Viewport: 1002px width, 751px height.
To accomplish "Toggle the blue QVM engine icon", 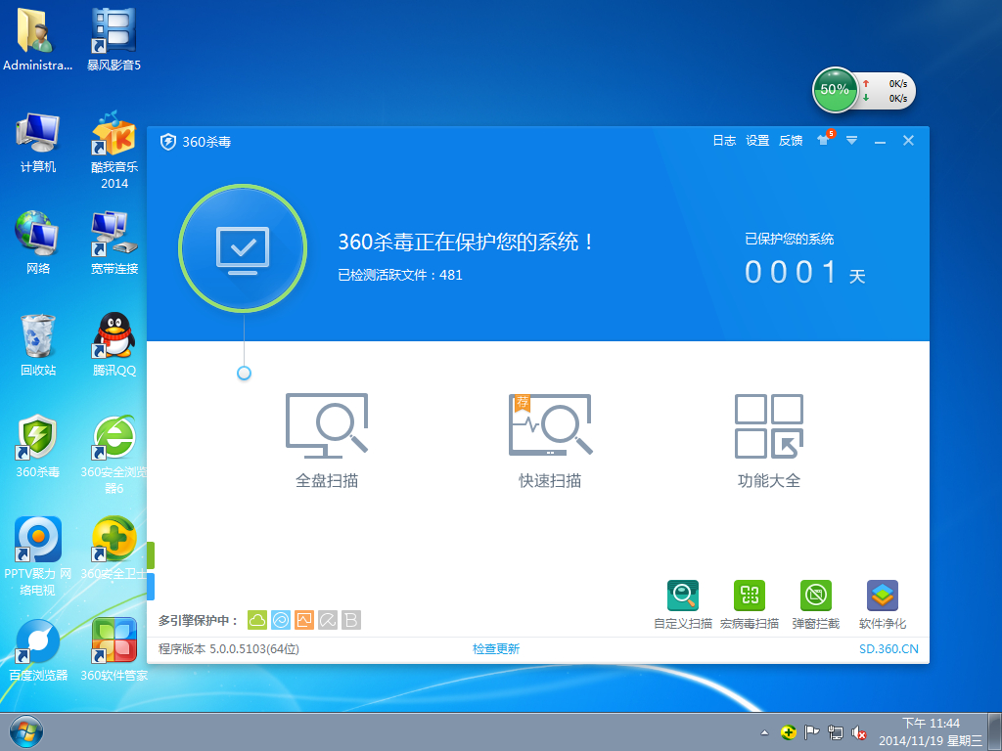I will 281,619.
